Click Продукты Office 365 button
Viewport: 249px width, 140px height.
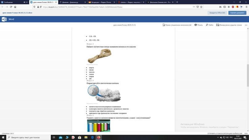click(217, 13)
